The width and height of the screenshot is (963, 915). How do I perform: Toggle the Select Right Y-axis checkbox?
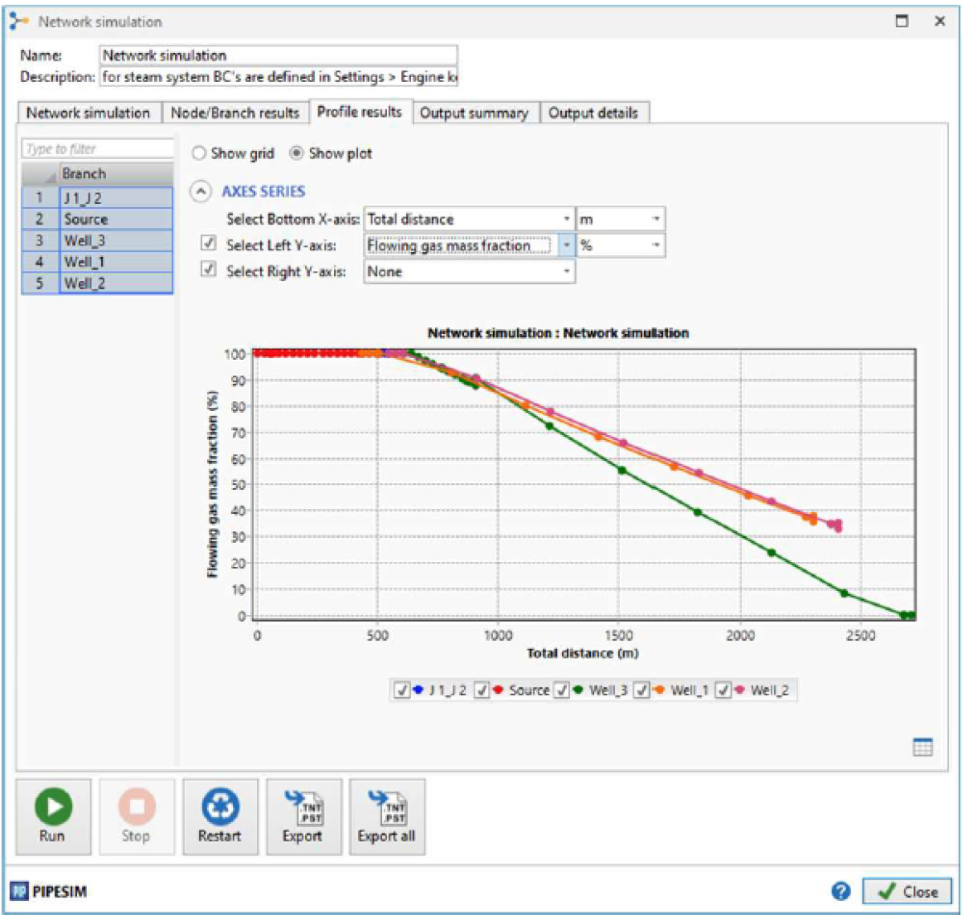209,269
